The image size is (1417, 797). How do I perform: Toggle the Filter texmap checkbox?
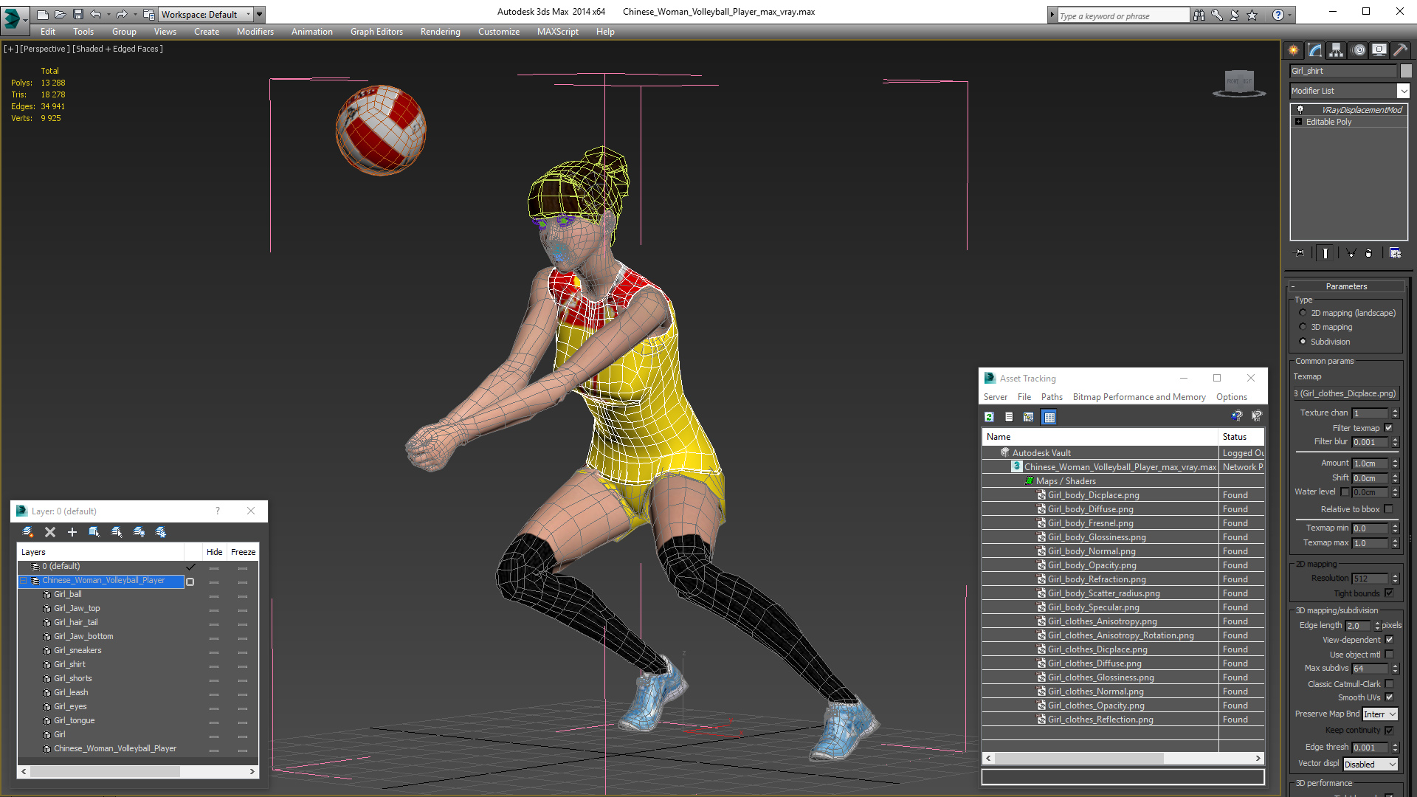(1388, 428)
